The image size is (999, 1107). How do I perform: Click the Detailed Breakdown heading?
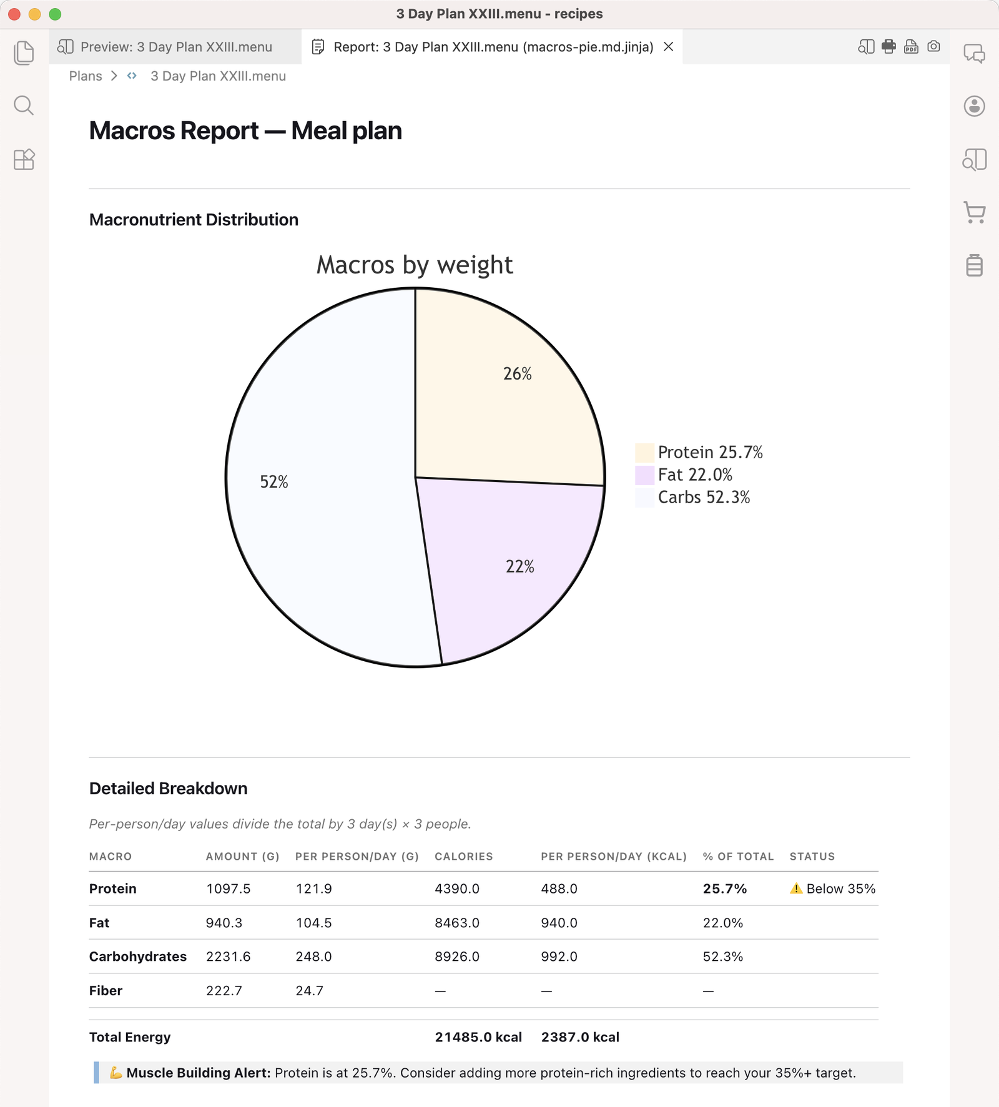click(x=168, y=789)
